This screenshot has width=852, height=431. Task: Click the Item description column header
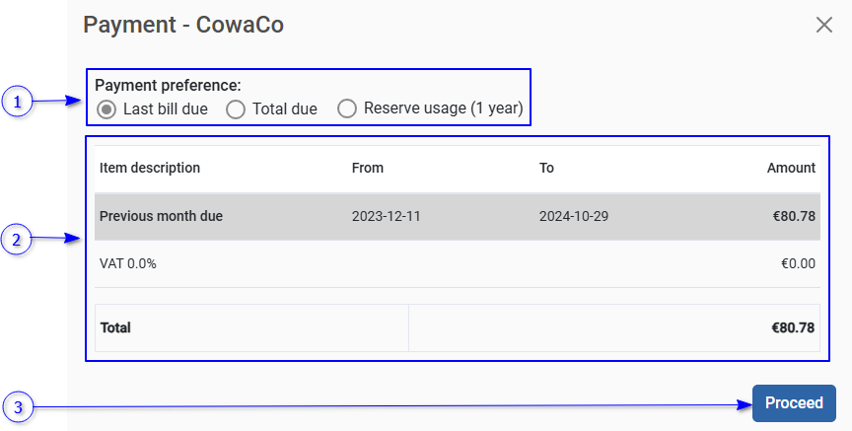pos(150,168)
